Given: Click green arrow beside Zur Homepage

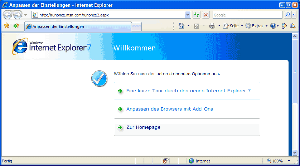Looking at the screenshot, I should [x=120, y=127].
